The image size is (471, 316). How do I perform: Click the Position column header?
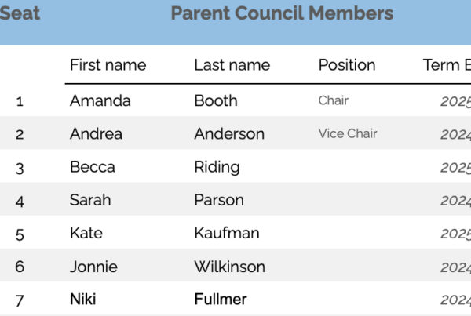(347, 65)
